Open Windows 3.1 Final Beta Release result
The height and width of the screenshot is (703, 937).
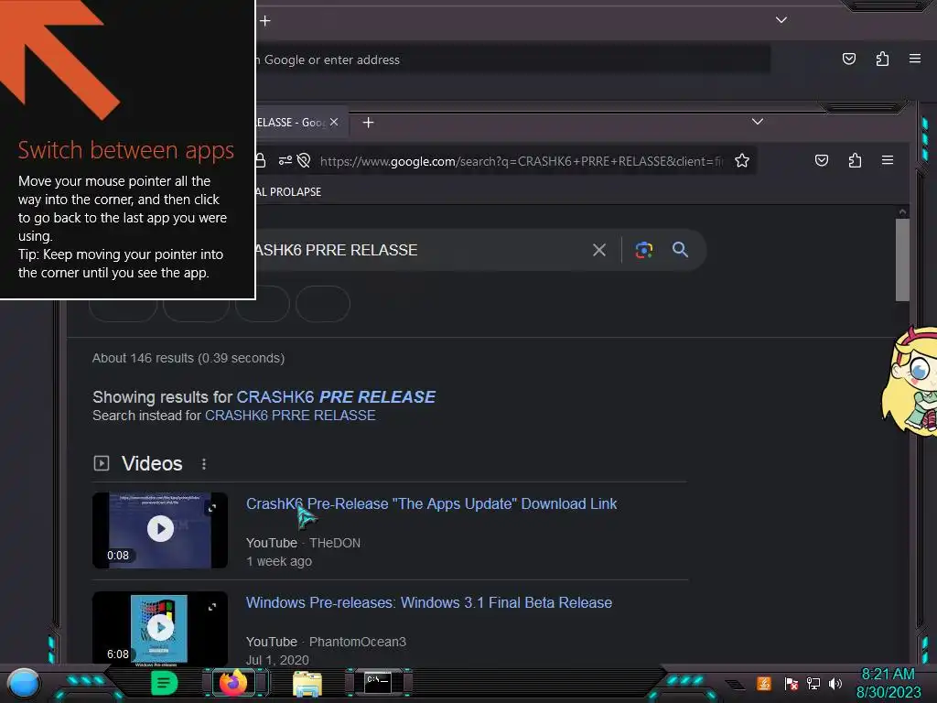tap(429, 602)
